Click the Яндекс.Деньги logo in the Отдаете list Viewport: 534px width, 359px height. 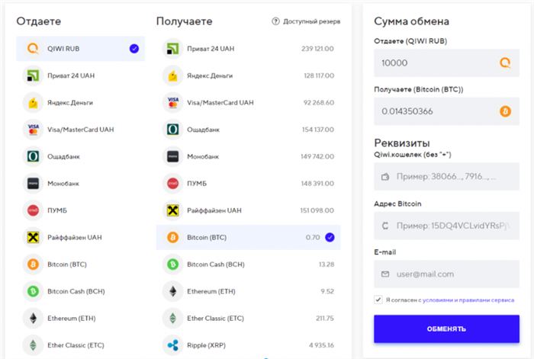pos(33,102)
